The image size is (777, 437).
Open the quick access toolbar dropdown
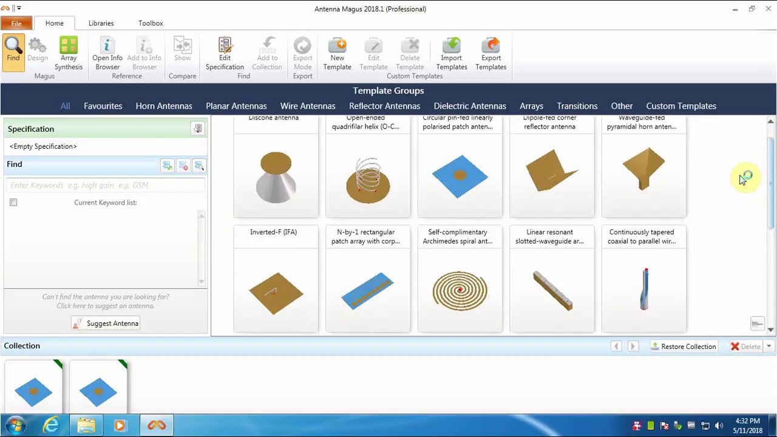19,8
